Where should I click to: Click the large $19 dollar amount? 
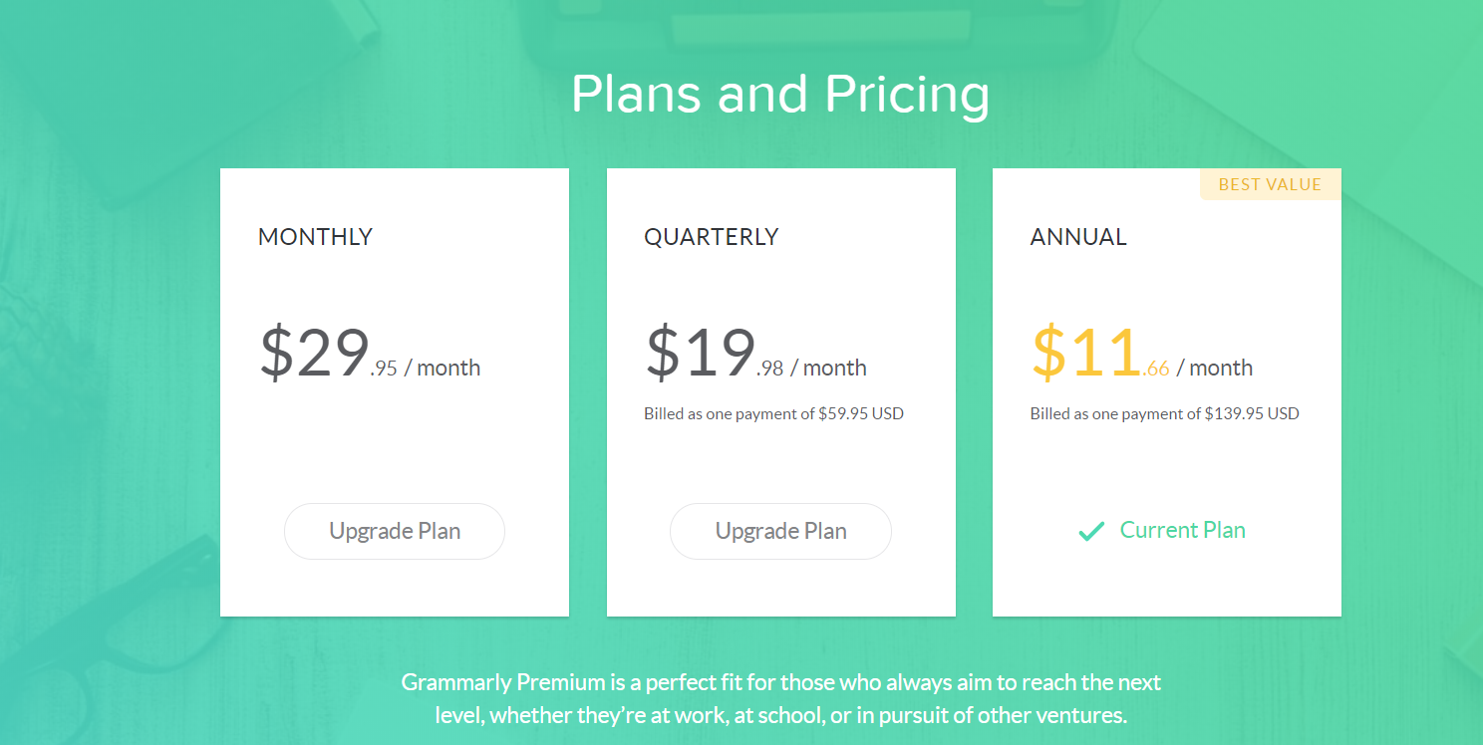(701, 353)
